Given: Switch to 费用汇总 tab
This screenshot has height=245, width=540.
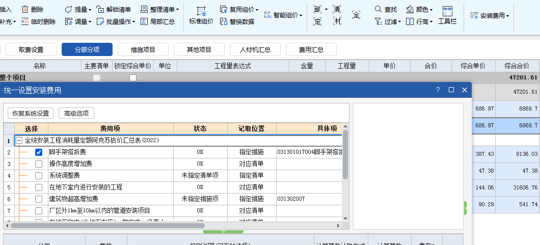Looking at the screenshot, I should tap(311, 49).
